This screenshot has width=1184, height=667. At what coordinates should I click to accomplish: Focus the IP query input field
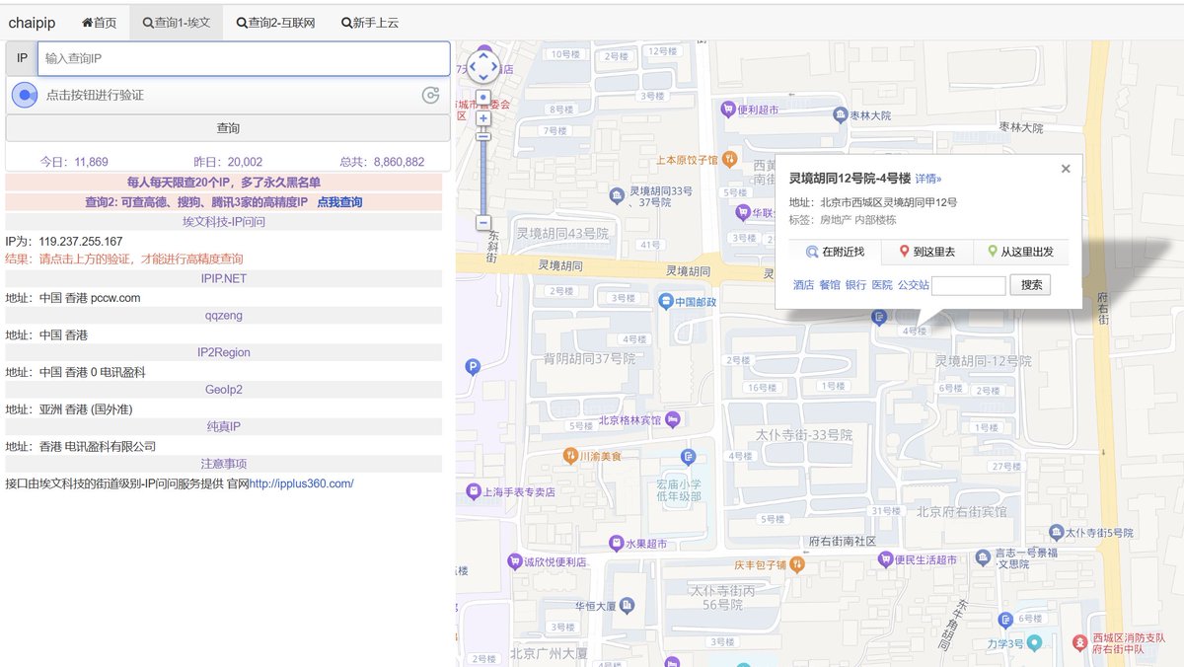point(244,58)
